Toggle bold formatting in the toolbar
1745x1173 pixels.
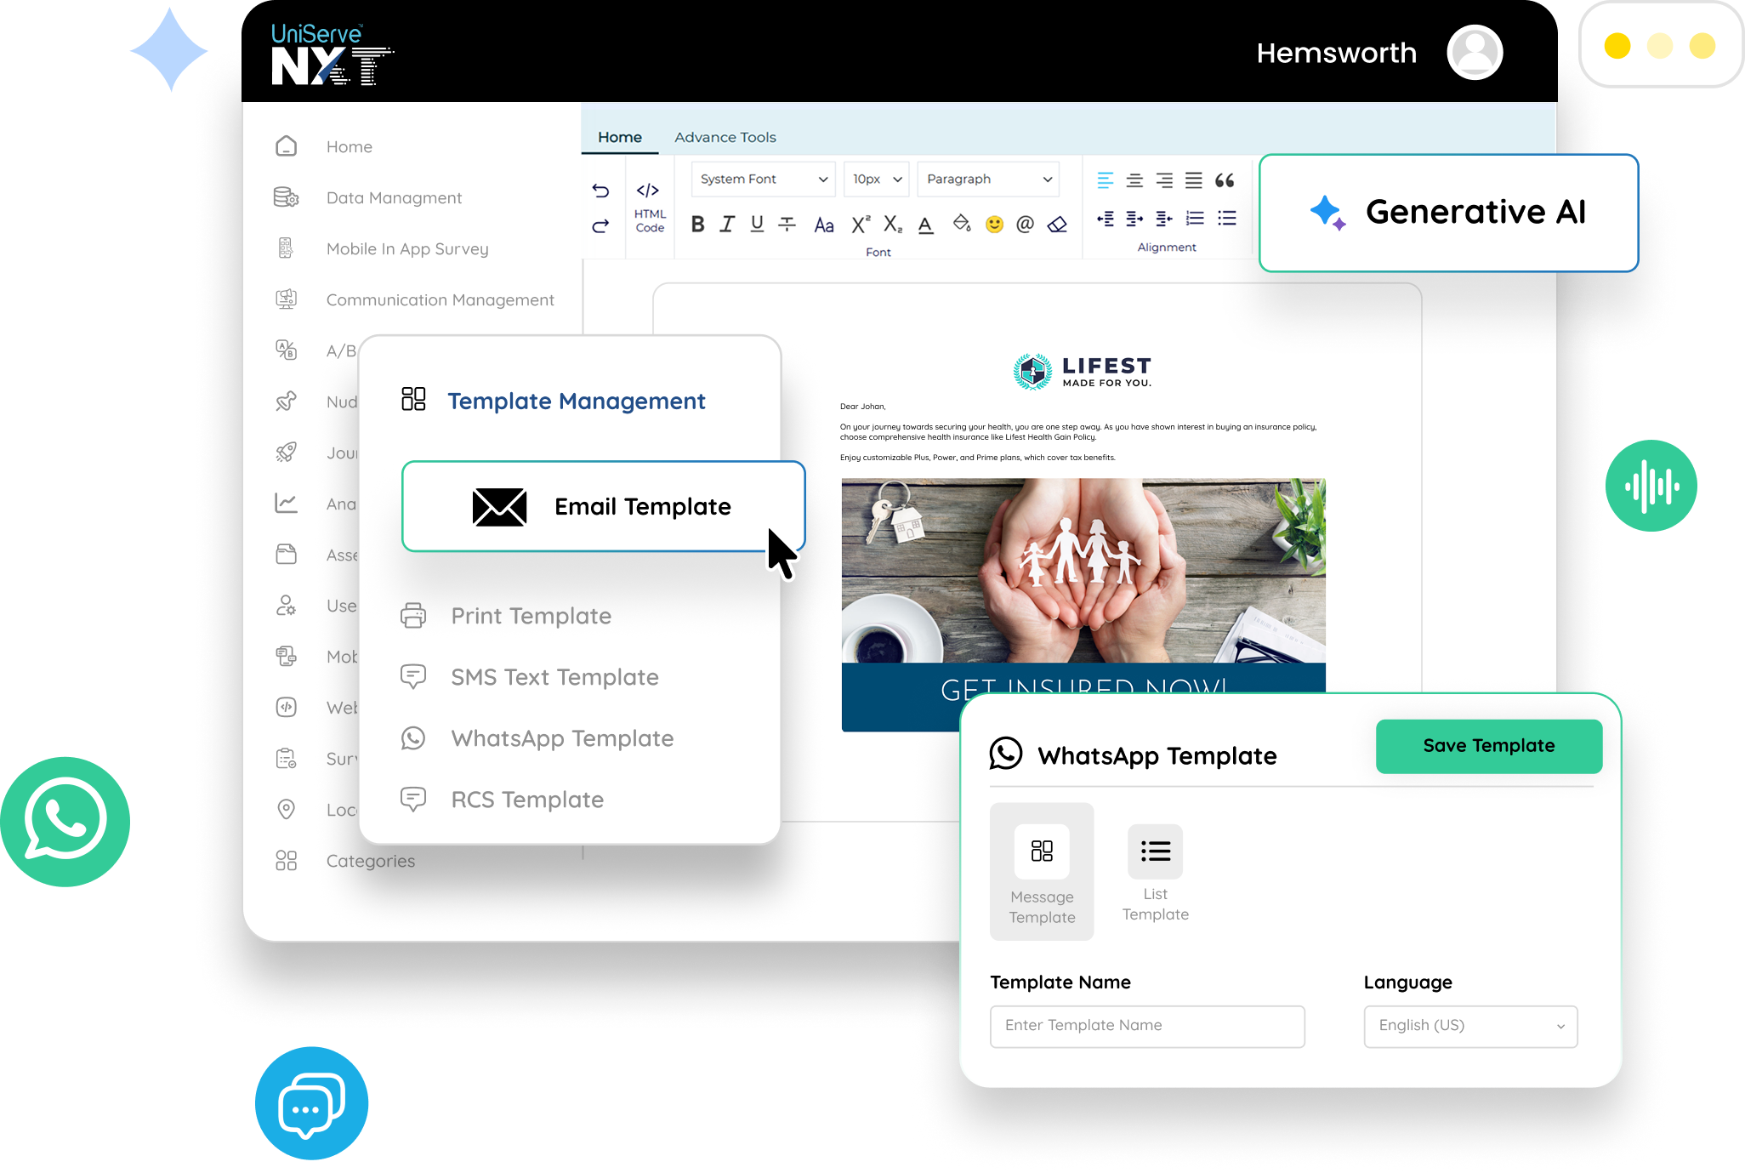tap(697, 225)
